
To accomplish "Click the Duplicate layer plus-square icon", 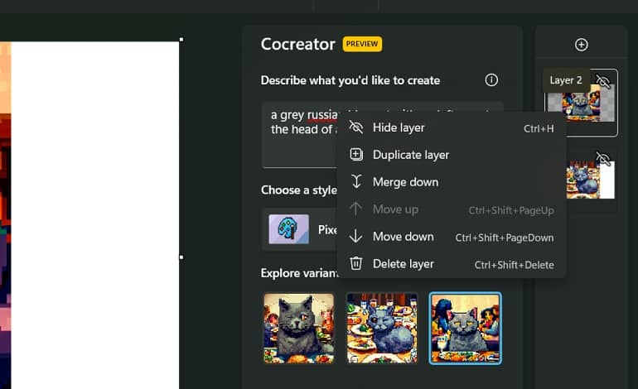I will click(x=356, y=155).
